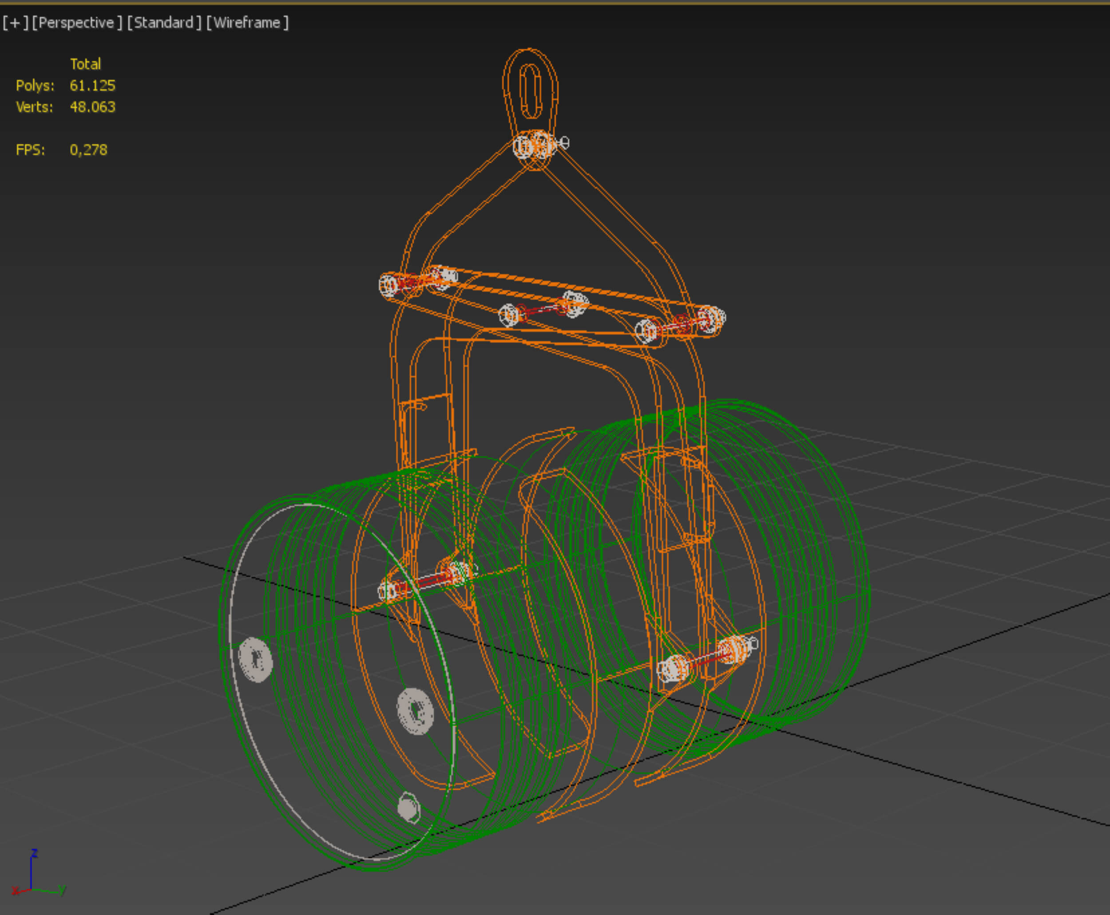Open the Wireframe shading mode menu
The height and width of the screenshot is (915, 1110).
coord(247,23)
